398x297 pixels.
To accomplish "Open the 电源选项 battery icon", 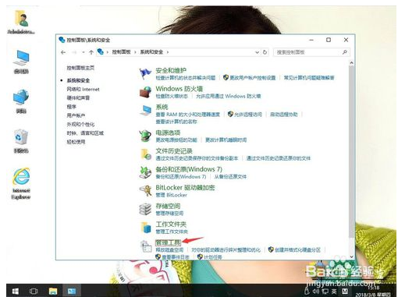I will coord(145,136).
